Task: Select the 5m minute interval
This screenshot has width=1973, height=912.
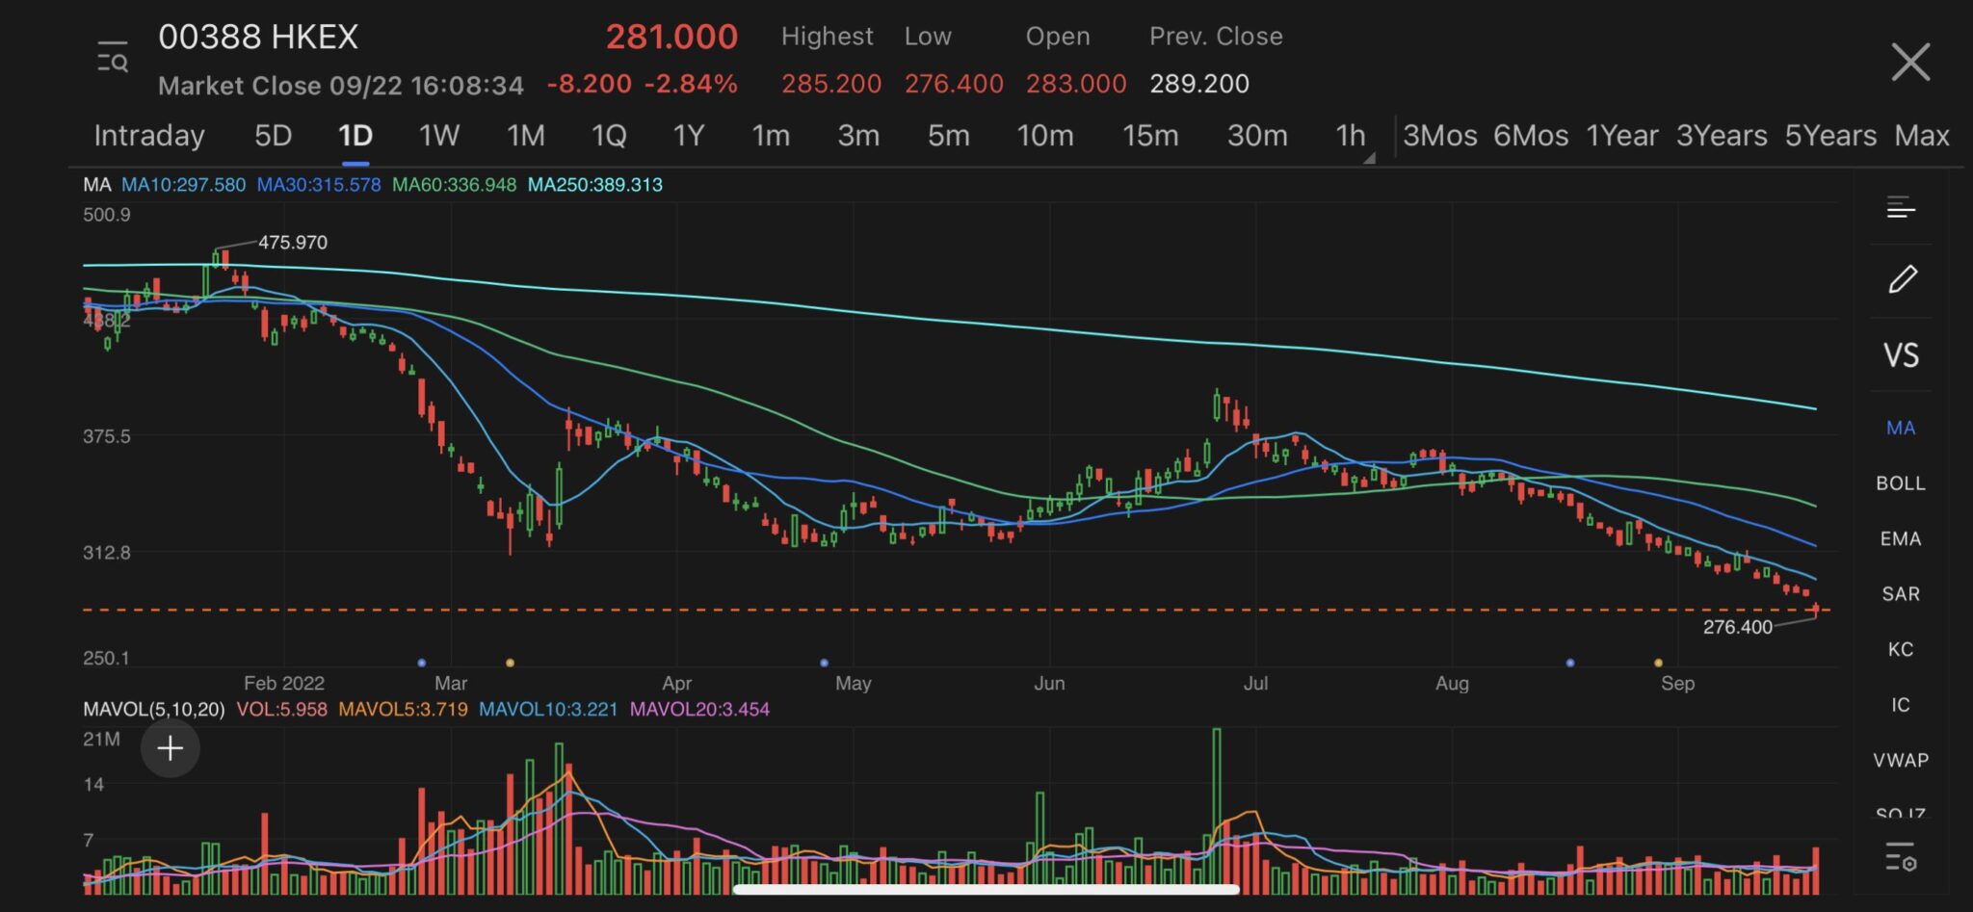Action: pos(949,136)
